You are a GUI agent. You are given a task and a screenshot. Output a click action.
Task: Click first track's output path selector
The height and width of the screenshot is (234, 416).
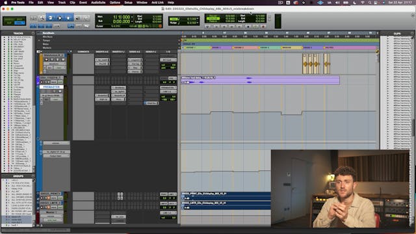168,60
